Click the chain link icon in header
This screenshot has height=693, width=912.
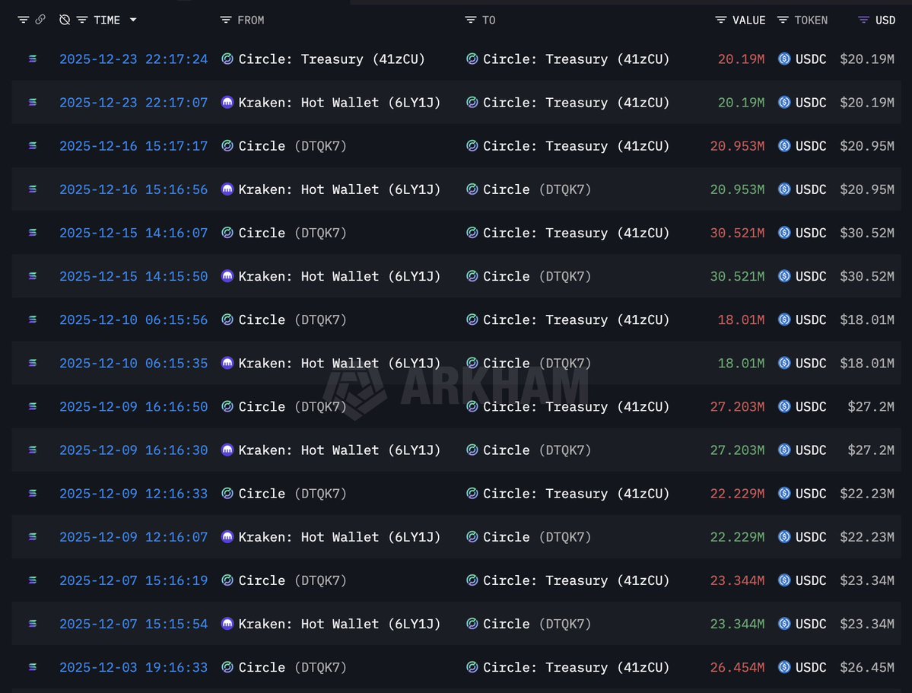tap(40, 20)
